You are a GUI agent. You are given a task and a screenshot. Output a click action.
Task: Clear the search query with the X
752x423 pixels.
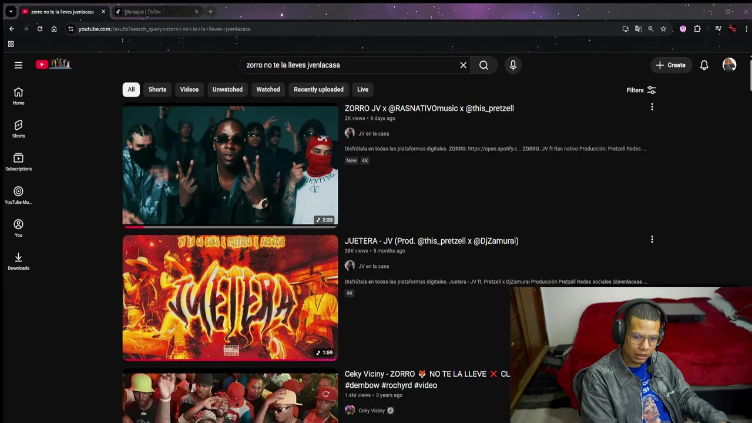(x=464, y=65)
